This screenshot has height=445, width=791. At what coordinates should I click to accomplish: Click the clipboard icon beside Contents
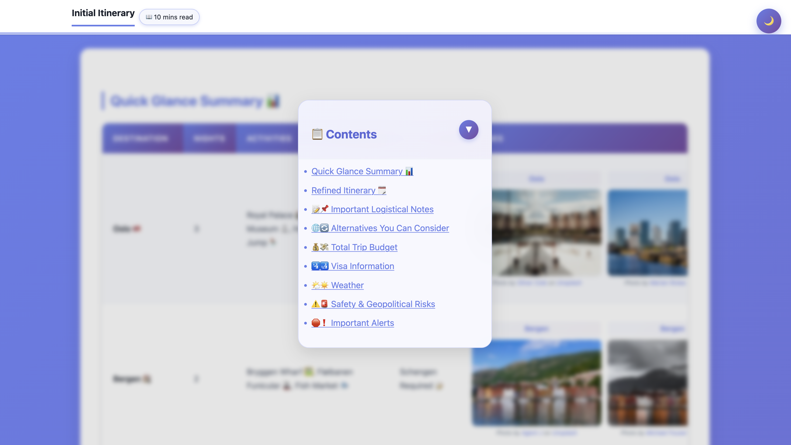pos(317,134)
